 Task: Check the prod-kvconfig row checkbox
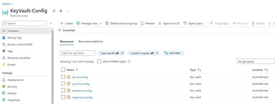pos(63,84)
